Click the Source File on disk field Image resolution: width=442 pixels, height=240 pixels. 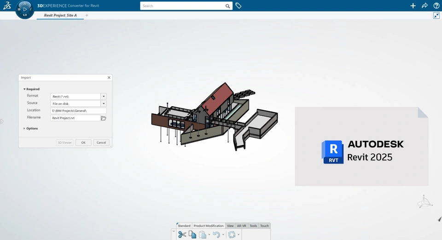pyautogui.click(x=75, y=103)
